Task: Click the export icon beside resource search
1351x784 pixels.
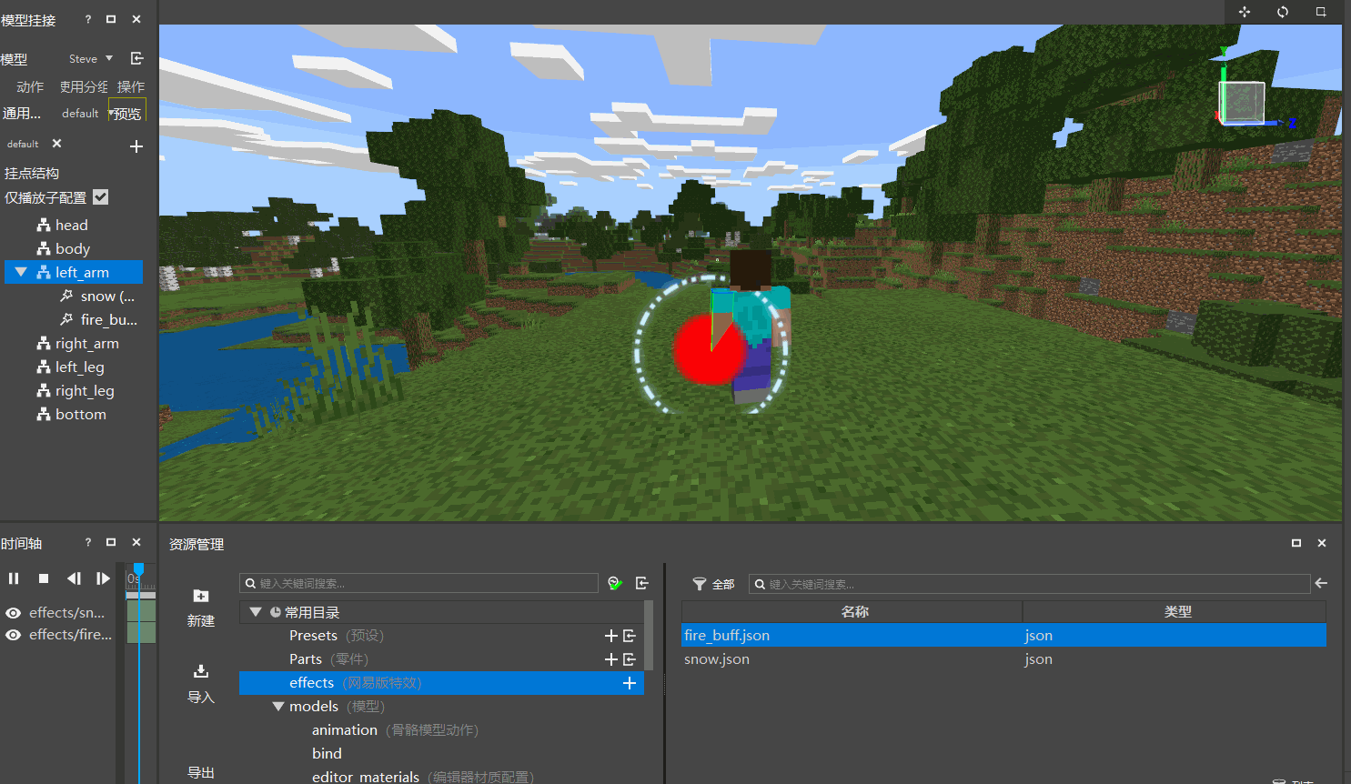Action: click(641, 583)
